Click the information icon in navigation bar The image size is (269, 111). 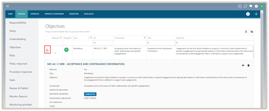tap(248, 14)
